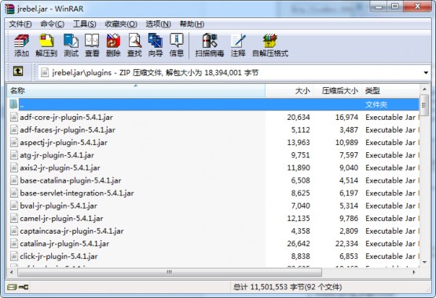Click vertical scrollbar down arrow
Screen dimensions: 436x298
(424, 262)
